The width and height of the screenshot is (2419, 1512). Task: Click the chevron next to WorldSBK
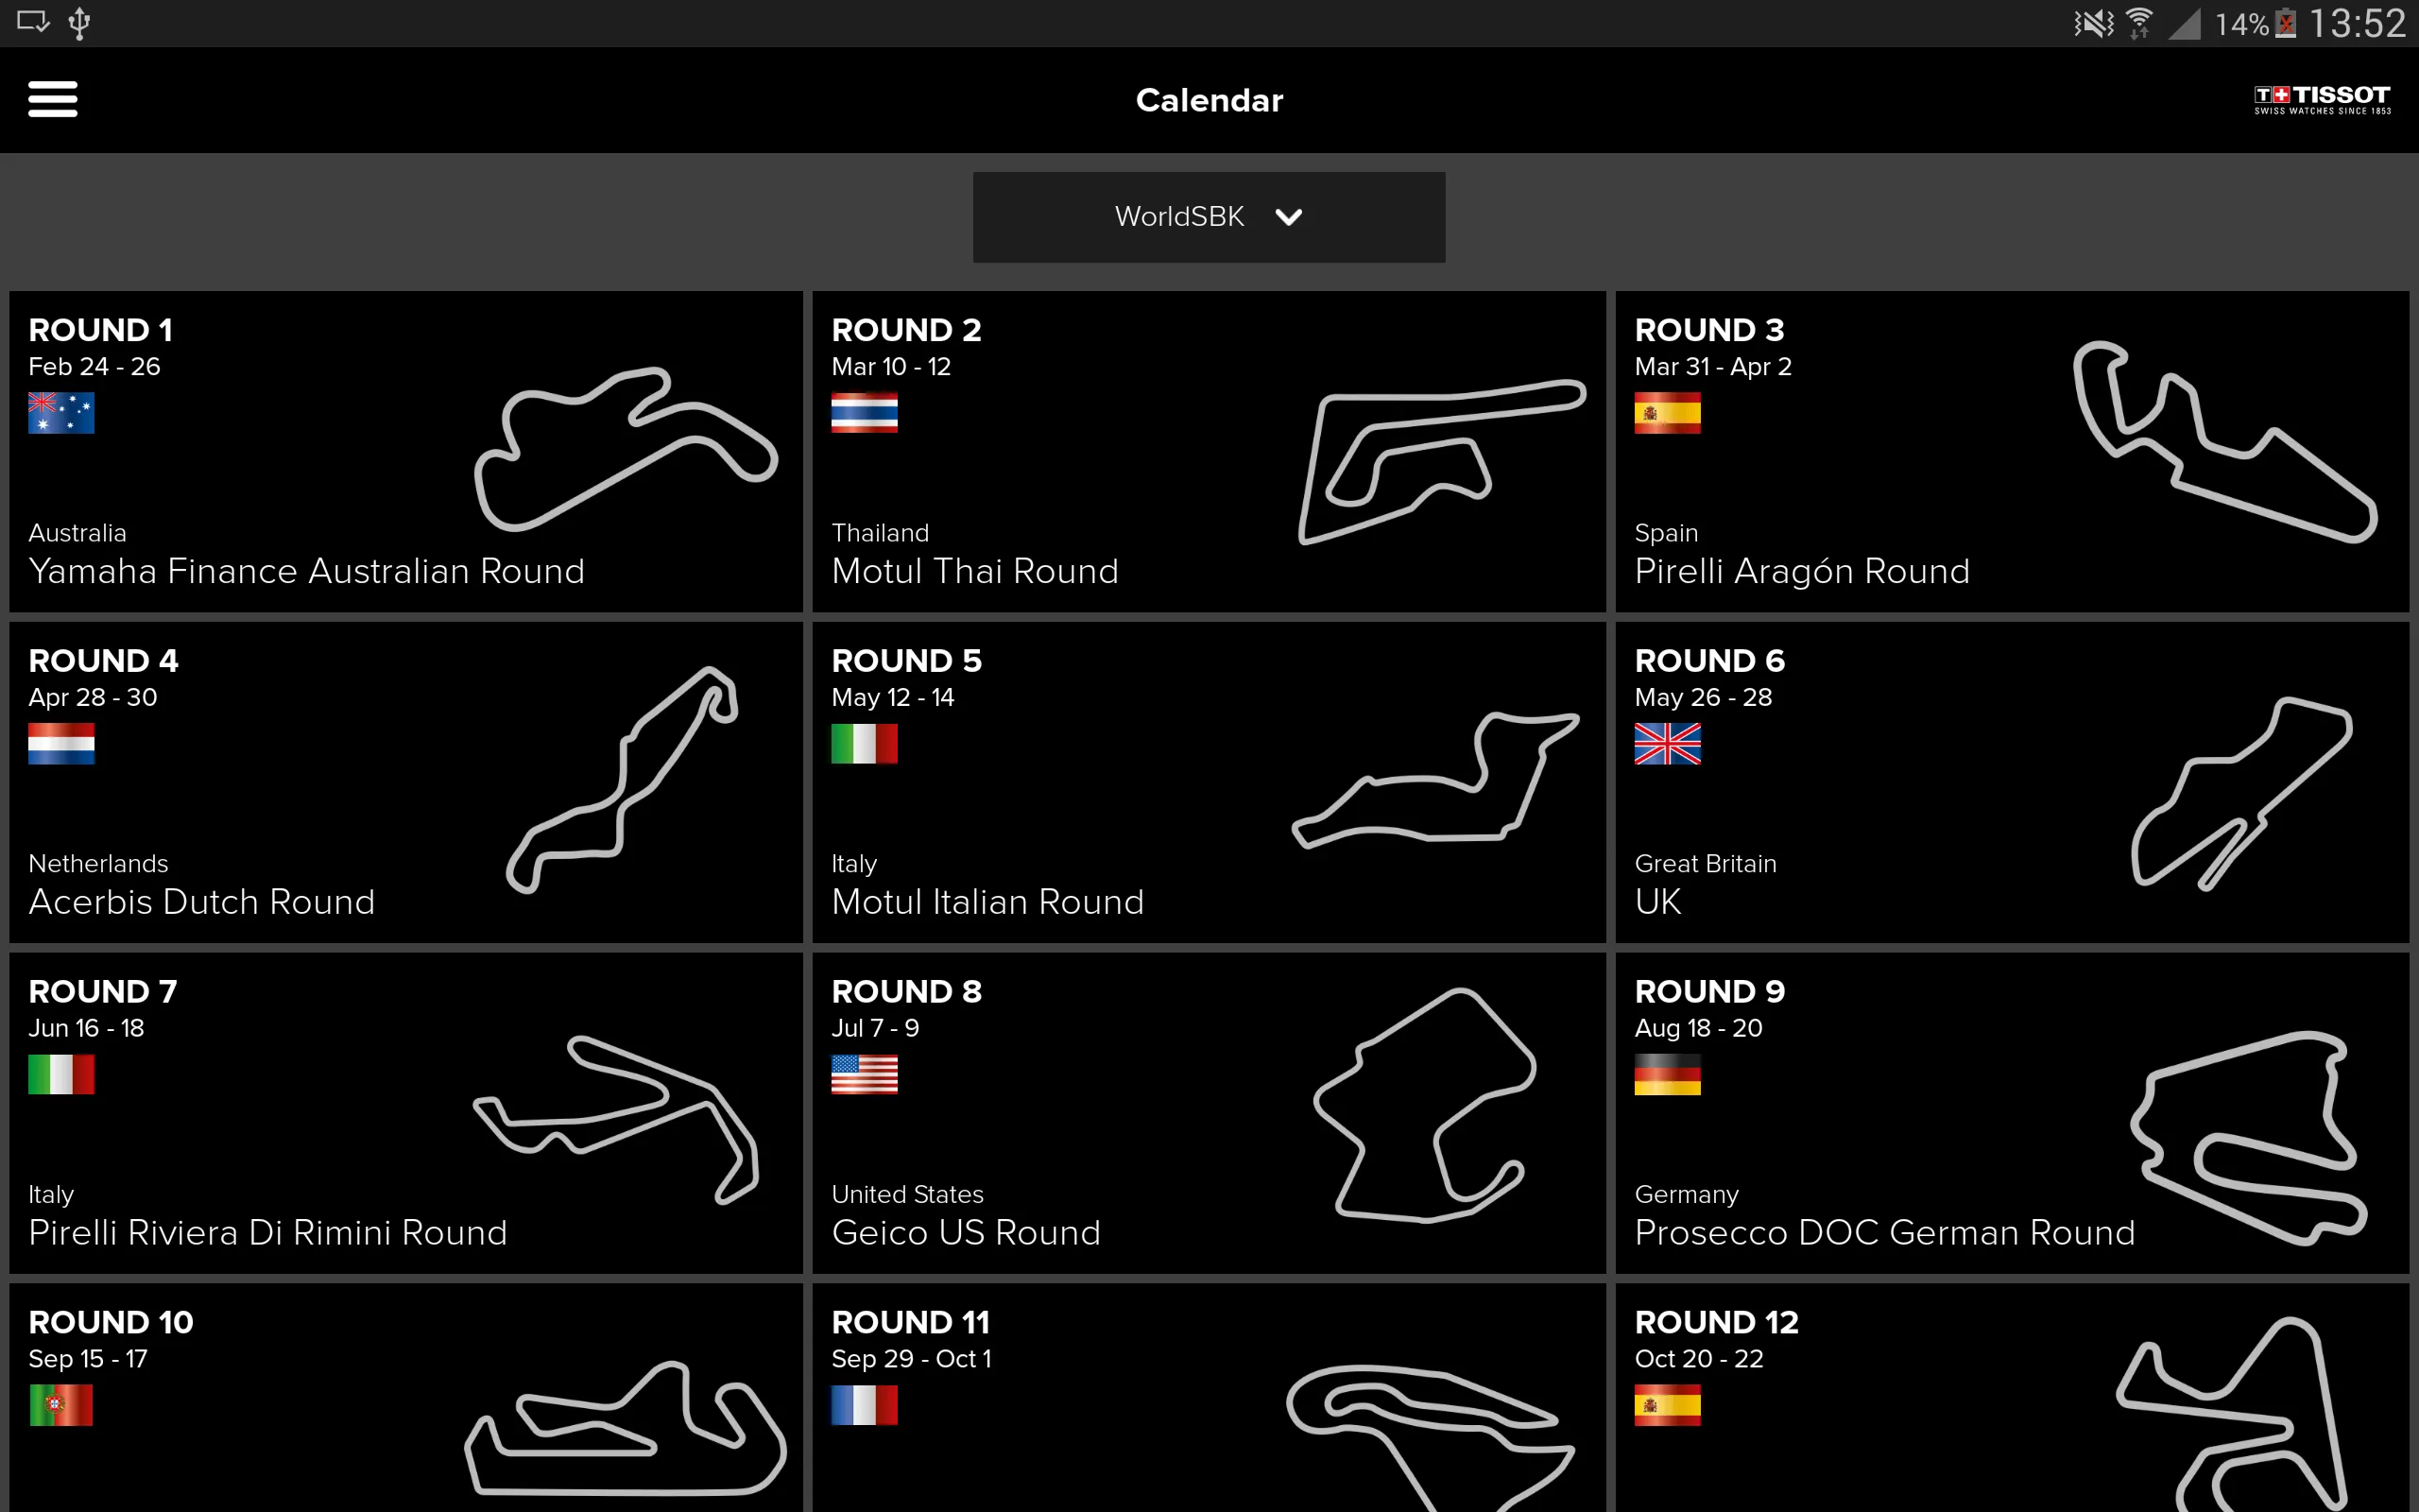click(x=1289, y=217)
